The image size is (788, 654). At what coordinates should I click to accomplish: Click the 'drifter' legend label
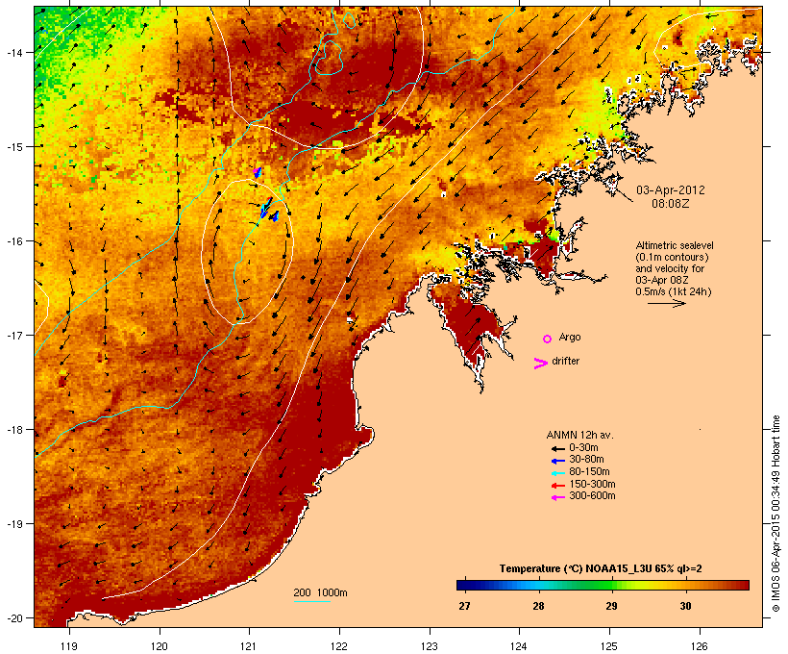tap(565, 361)
